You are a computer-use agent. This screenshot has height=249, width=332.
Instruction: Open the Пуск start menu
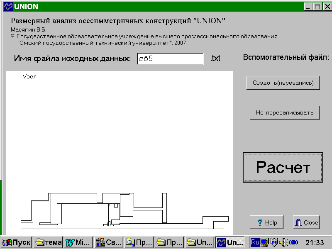[17, 242]
